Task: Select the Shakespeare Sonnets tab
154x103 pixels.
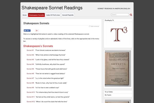Action: pos(36,15)
